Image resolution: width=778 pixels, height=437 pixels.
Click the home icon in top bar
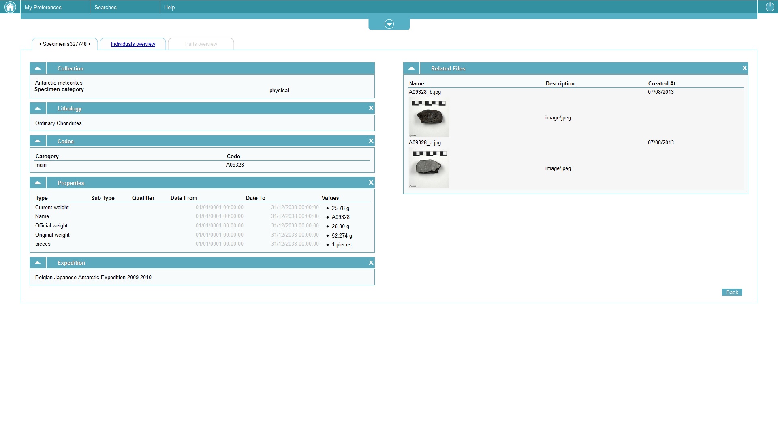[x=10, y=7]
